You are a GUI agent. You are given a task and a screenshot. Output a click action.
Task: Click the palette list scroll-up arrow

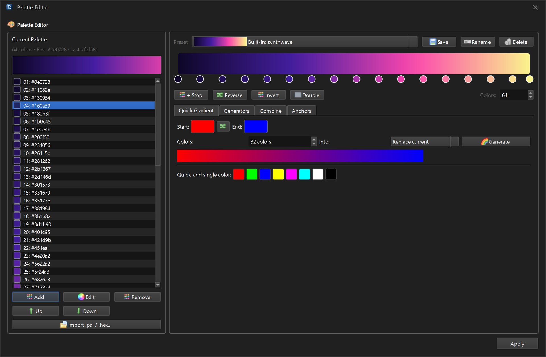point(158,81)
